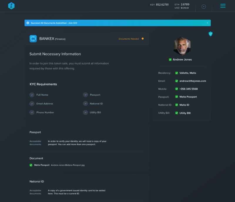The image size is (235, 202).
Task: Toggle the Email andrew@thejones.com checkbox
Action: click(177, 81)
